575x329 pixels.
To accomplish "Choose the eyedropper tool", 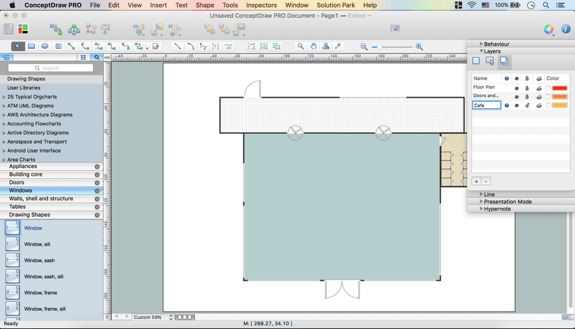I will point(339,47).
